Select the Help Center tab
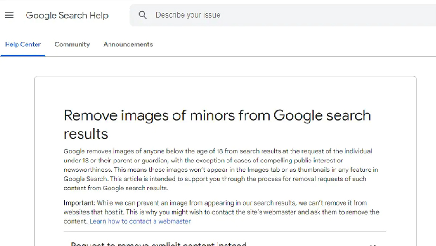Screen dimensions: 436x246 23,44
